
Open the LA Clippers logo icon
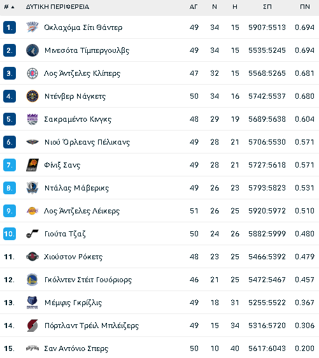(x=32, y=73)
